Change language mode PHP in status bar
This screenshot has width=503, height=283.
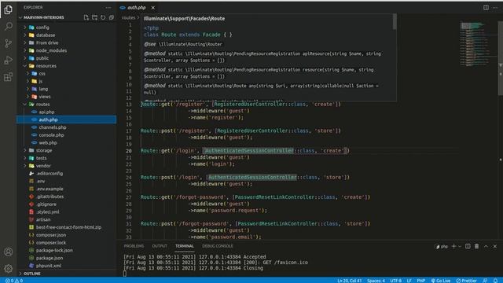point(421,281)
